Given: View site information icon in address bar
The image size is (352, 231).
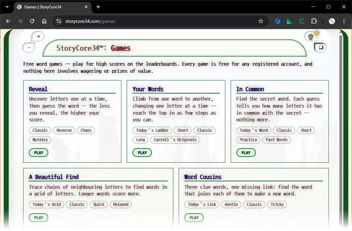Looking at the screenshot, I should pos(59,21).
